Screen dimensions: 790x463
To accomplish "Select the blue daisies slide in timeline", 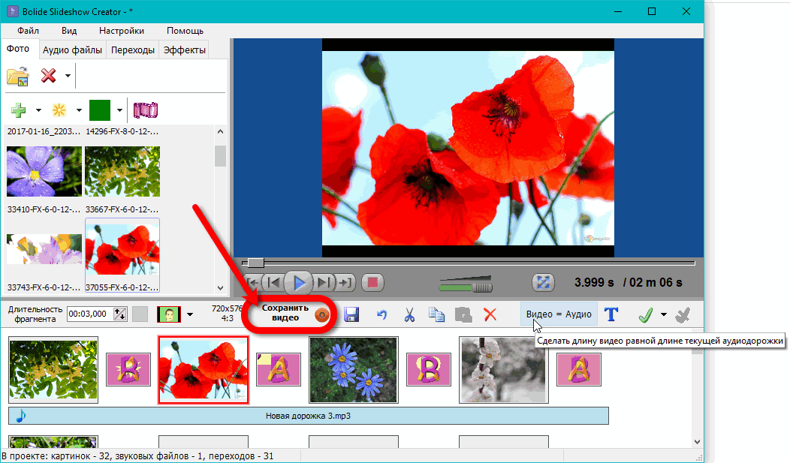I will click(354, 370).
